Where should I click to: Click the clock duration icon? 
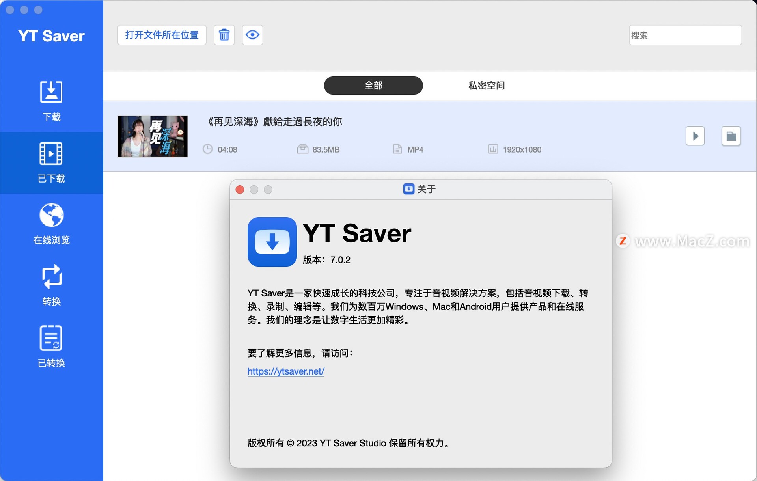click(x=207, y=149)
